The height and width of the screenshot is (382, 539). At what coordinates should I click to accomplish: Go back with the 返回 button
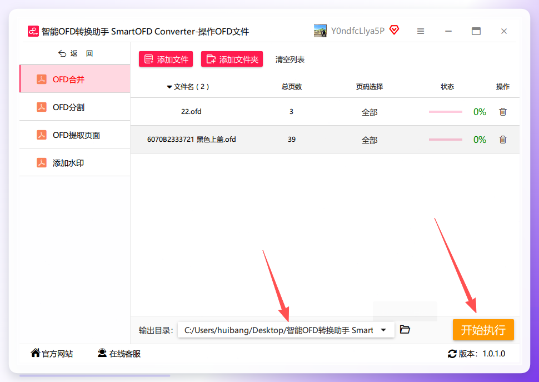[76, 53]
